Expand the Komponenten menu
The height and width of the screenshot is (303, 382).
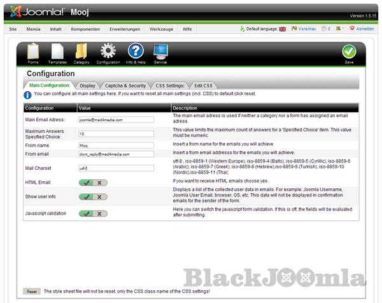[85, 29]
